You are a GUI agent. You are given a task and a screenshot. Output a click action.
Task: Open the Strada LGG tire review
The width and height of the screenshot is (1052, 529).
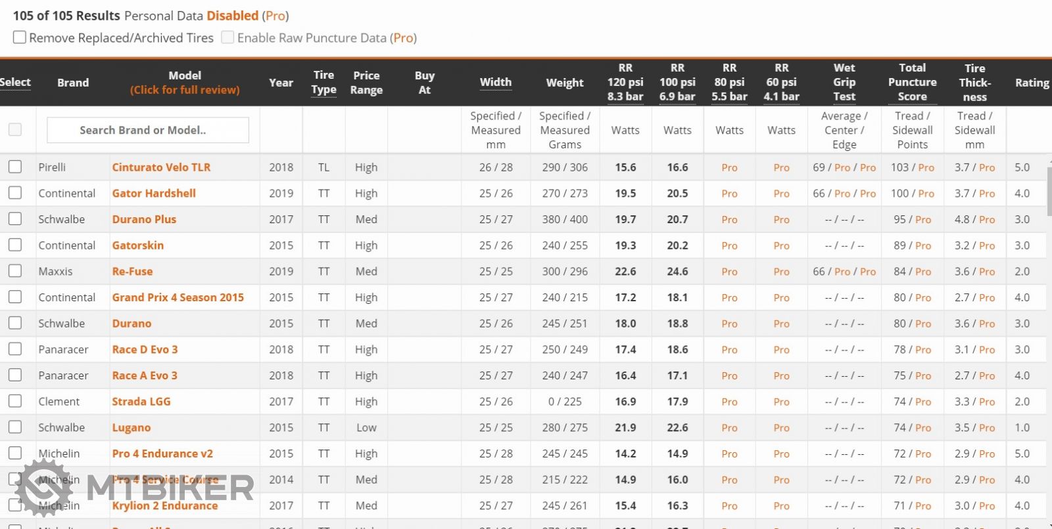[141, 401]
